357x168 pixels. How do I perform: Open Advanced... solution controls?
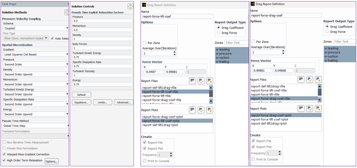pos(124,102)
